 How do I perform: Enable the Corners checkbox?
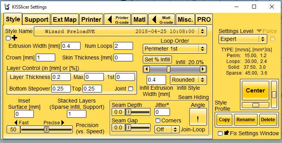pos(158,120)
